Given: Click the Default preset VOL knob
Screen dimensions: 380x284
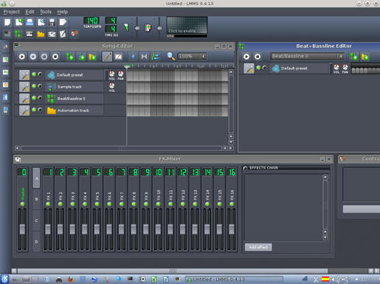Looking at the screenshot, I should point(111,74).
